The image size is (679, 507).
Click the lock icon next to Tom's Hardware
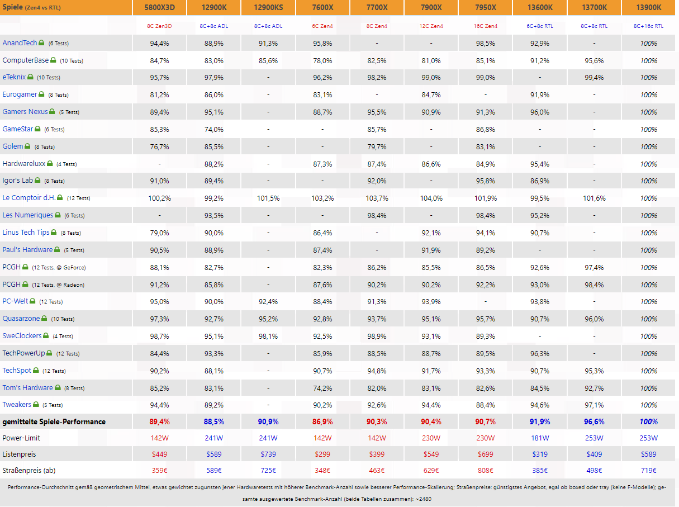[x=58, y=388]
